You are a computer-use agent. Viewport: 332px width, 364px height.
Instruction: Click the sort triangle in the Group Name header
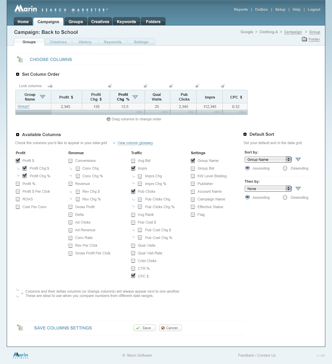pyautogui.click(x=42, y=97)
